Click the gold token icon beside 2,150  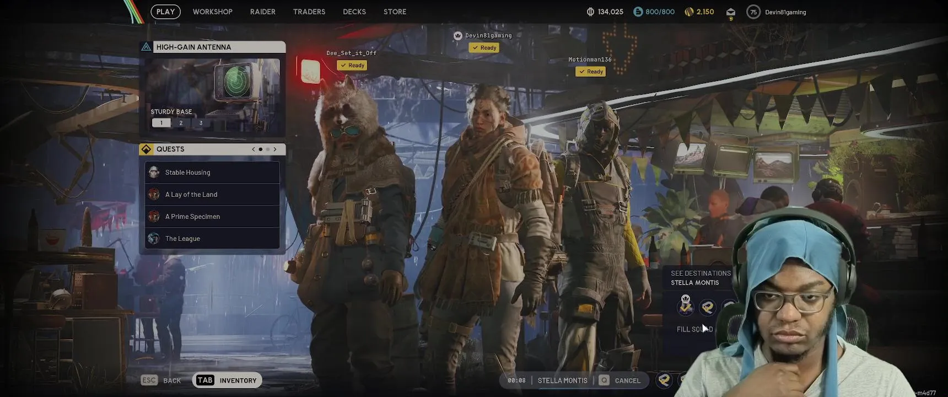coord(689,12)
